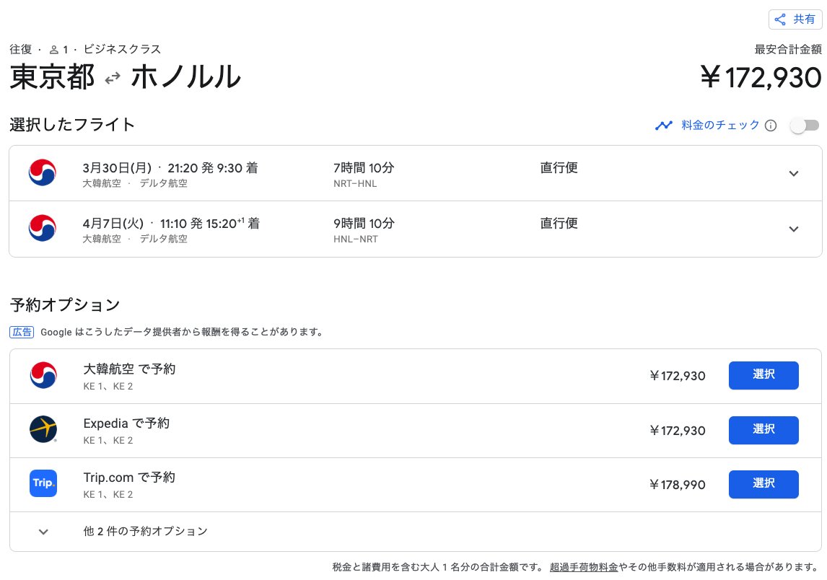Click Korean Air logo on 4月7日 flight
This screenshot has width=827, height=580.
tap(42, 228)
